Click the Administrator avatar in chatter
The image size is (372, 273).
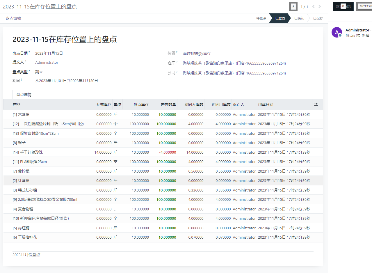click(x=337, y=32)
